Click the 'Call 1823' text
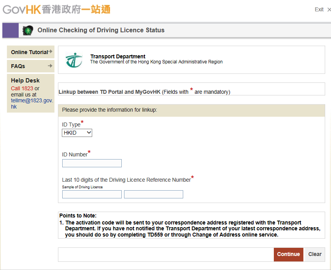 pos(22,88)
